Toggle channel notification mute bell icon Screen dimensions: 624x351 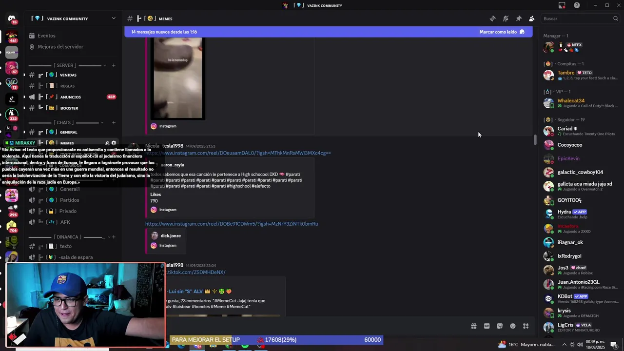[x=506, y=19]
